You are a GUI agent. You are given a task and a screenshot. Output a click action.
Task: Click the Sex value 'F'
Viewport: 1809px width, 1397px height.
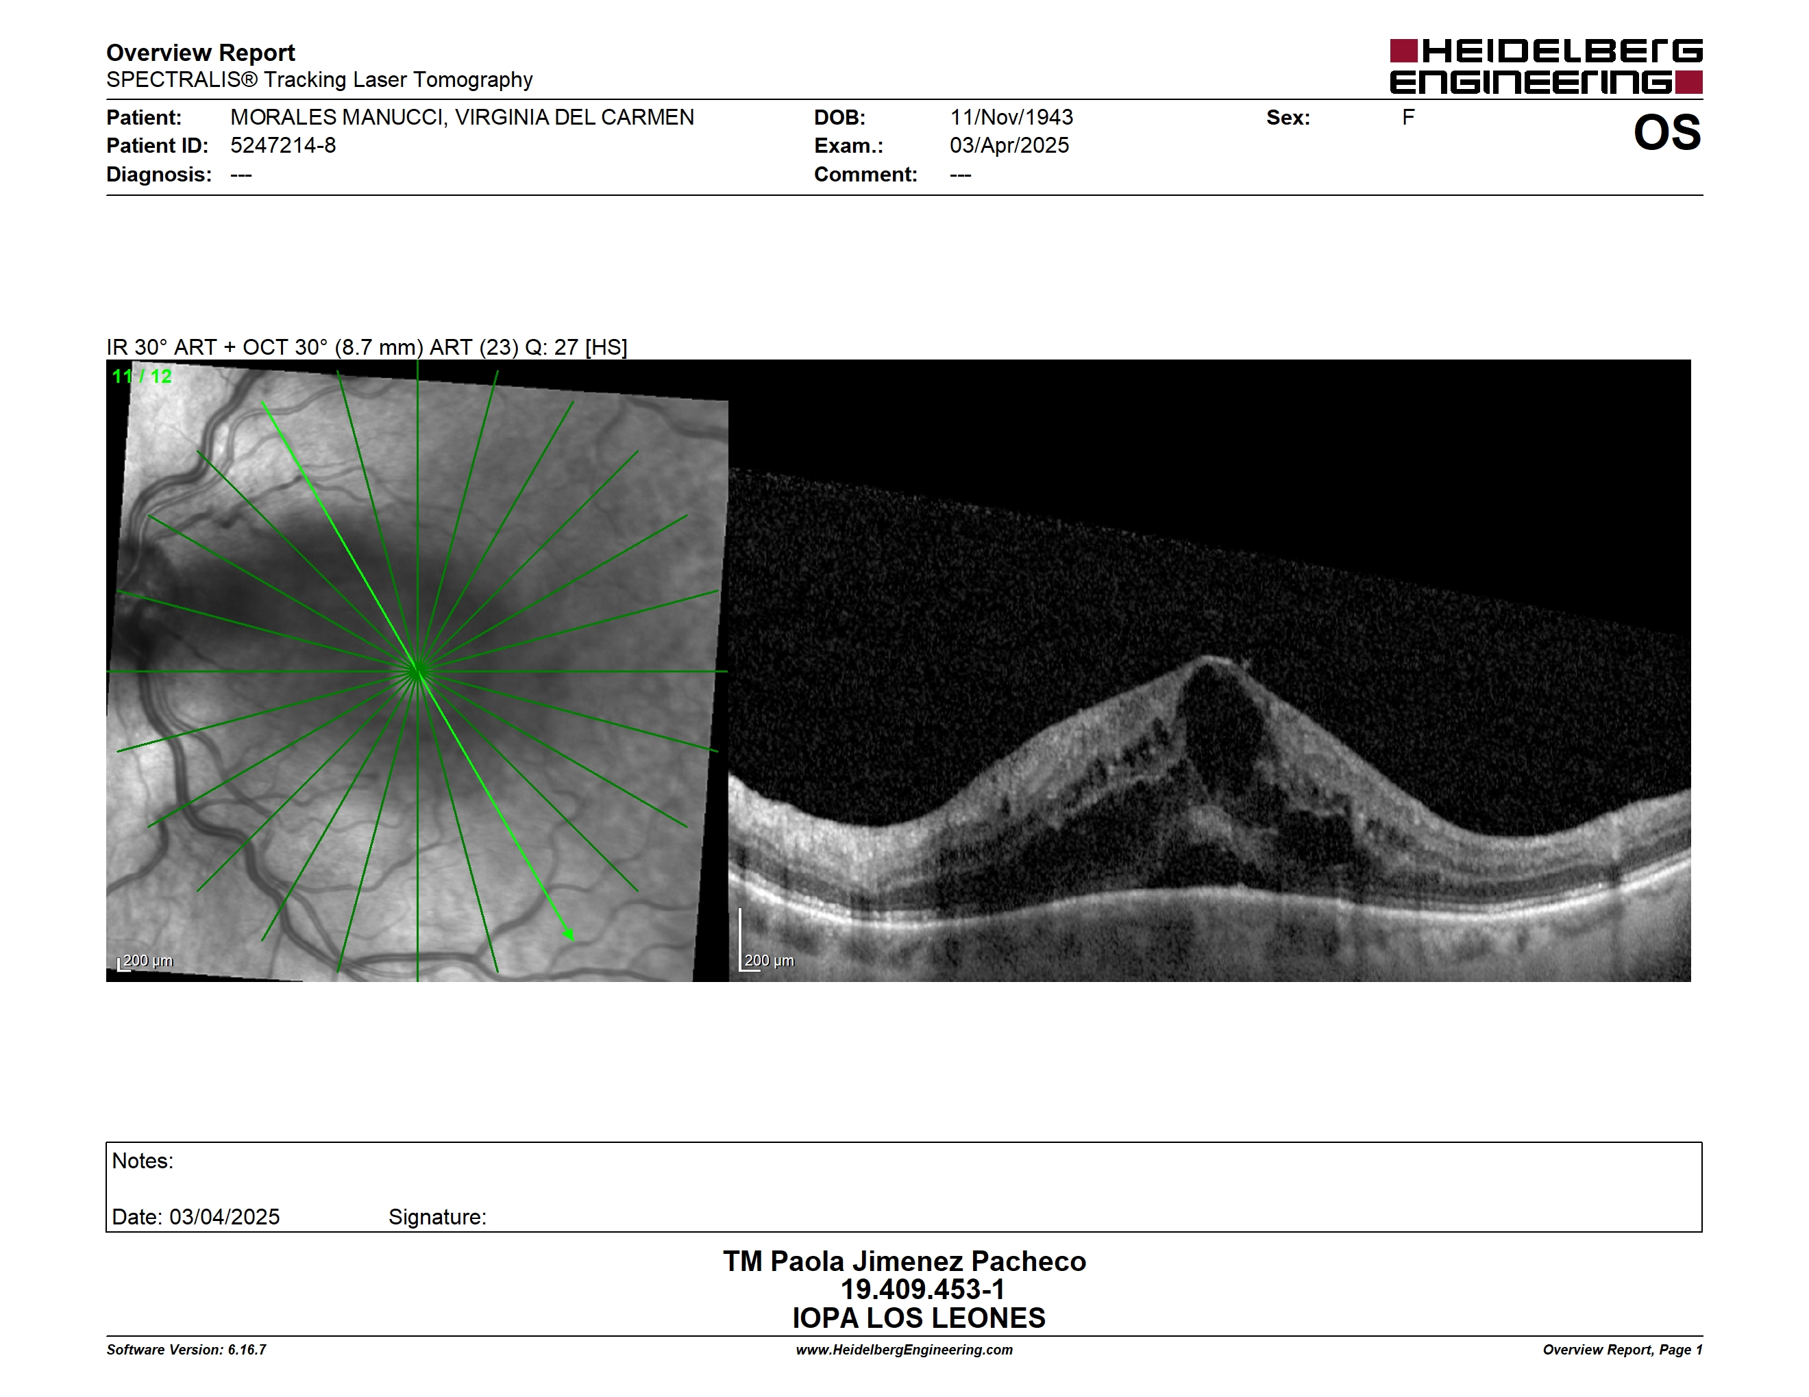1408,118
